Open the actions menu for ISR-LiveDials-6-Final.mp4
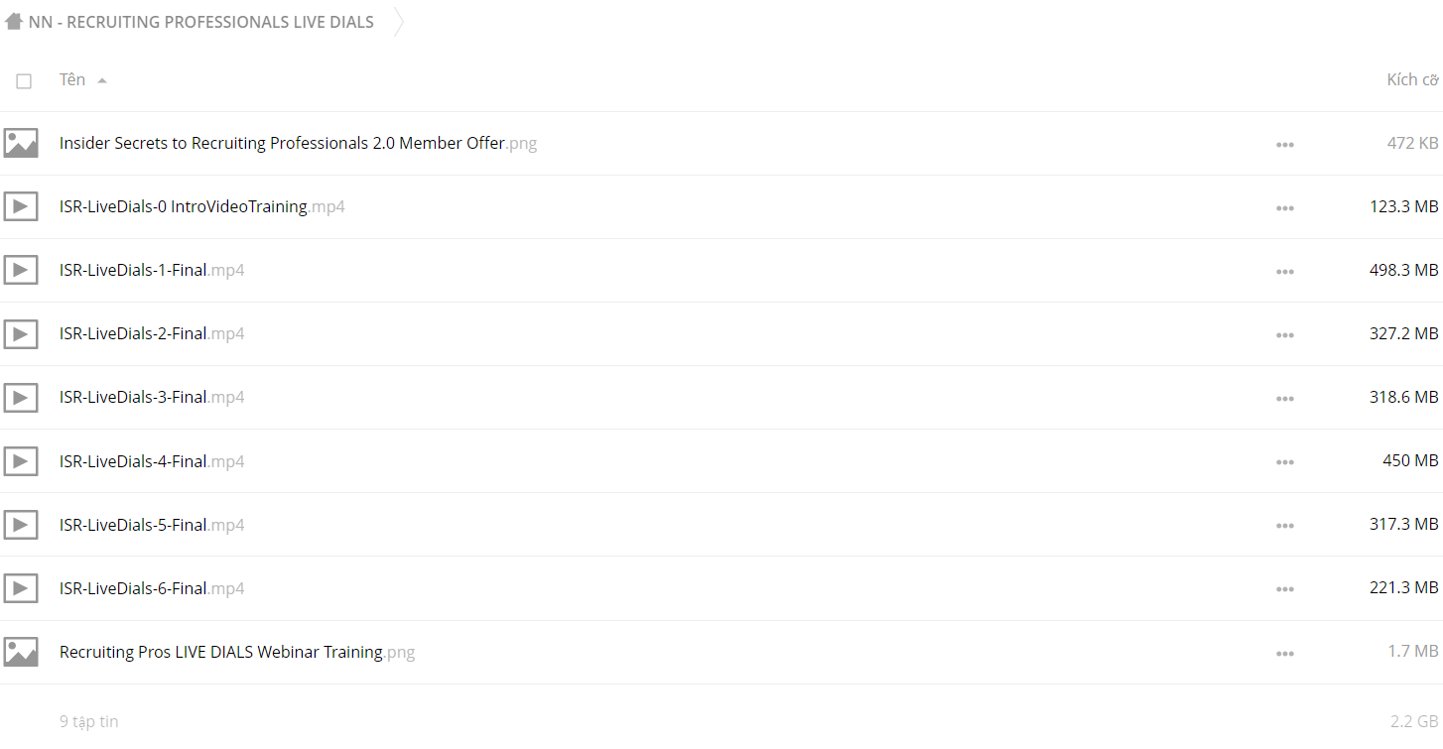Image resolution: width=1443 pixels, height=749 pixels. 1285,589
